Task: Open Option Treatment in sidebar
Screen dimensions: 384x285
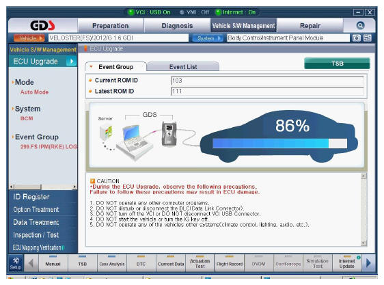Action: point(36,209)
